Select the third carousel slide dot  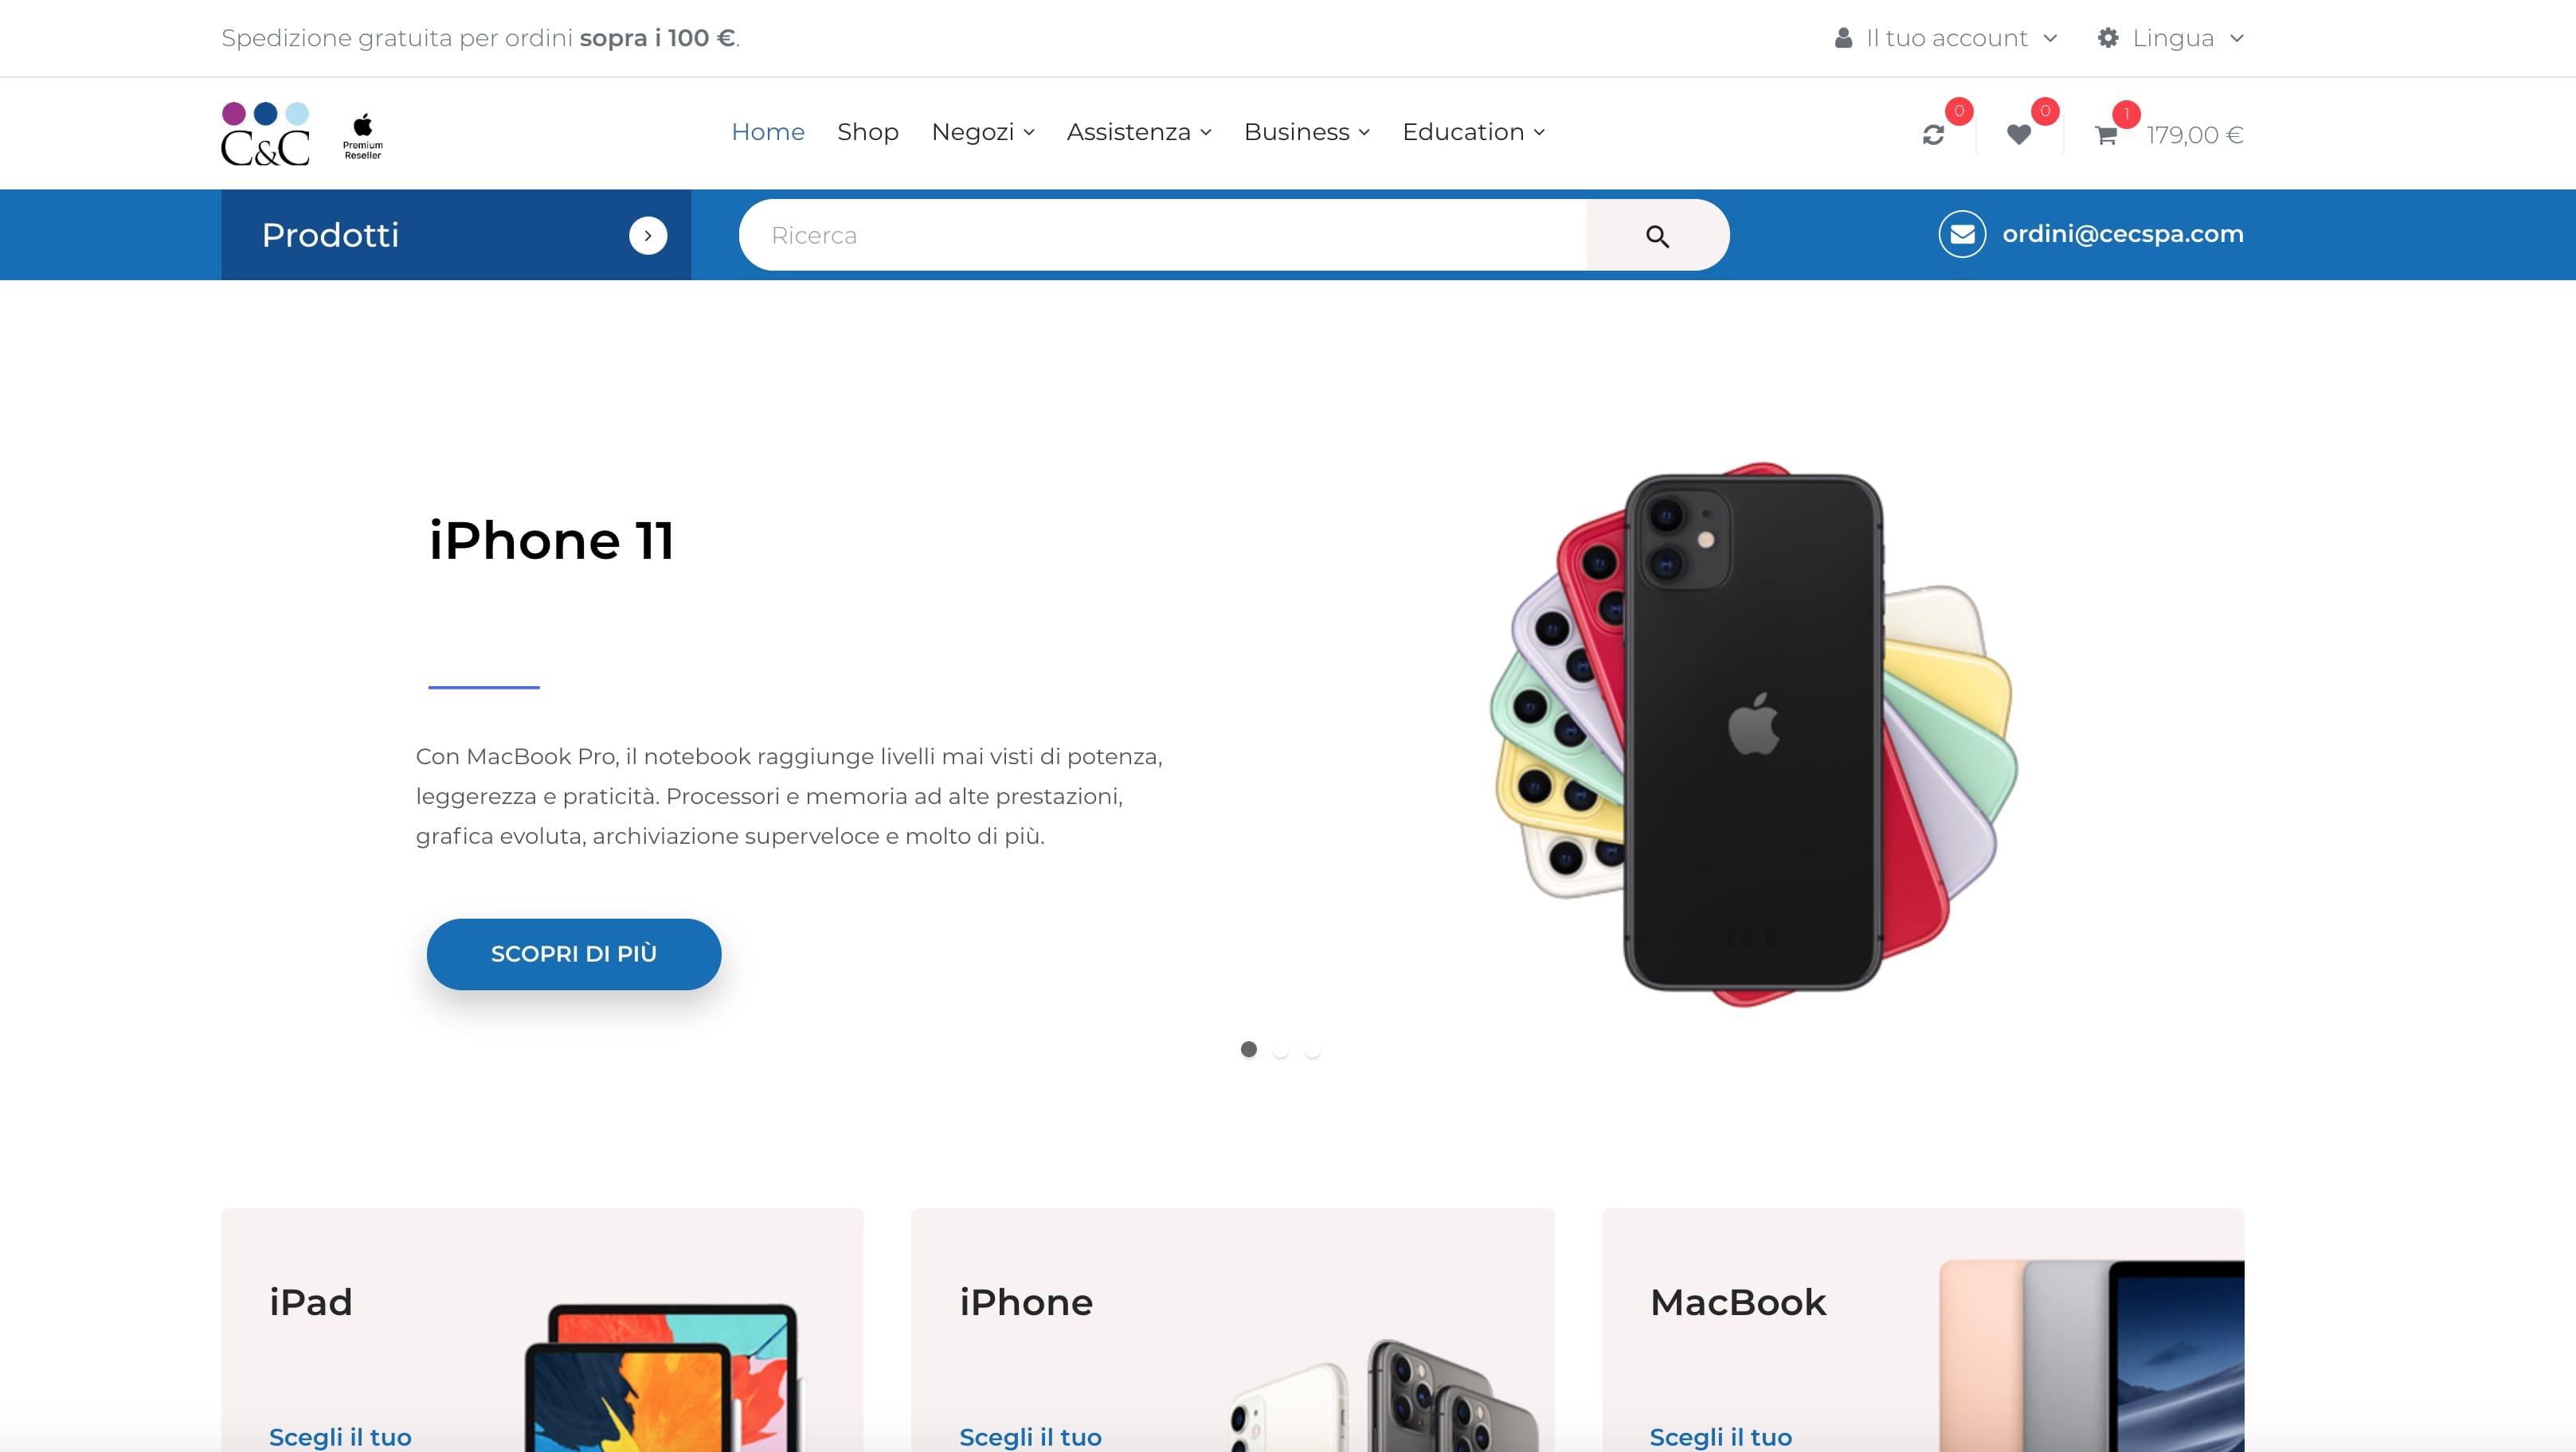[x=1313, y=1049]
